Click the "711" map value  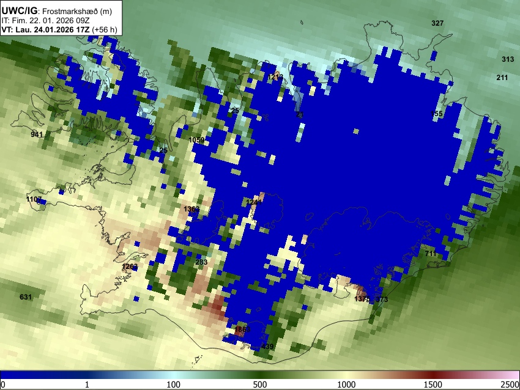click(x=431, y=254)
